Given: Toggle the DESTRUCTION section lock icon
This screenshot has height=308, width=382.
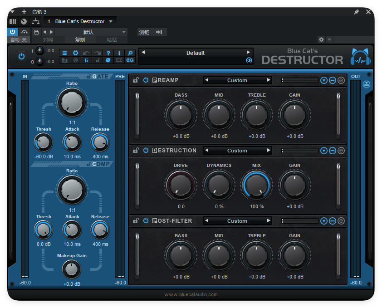Looking at the screenshot, I should coord(136,150).
